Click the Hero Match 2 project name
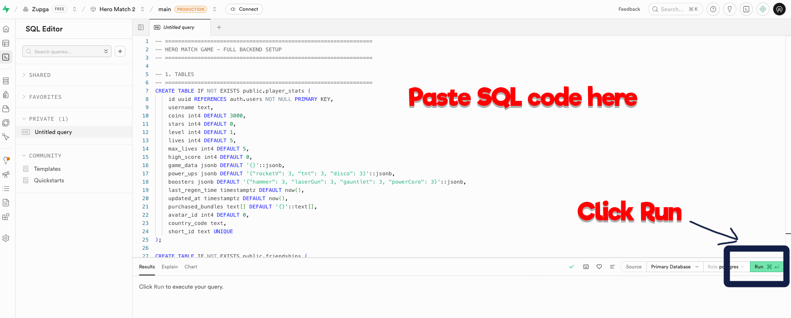The height and width of the screenshot is (318, 791). (x=117, y=9)
